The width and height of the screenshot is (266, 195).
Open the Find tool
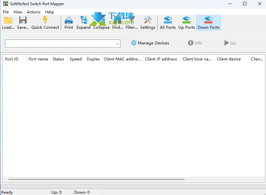tap(117, 23)
